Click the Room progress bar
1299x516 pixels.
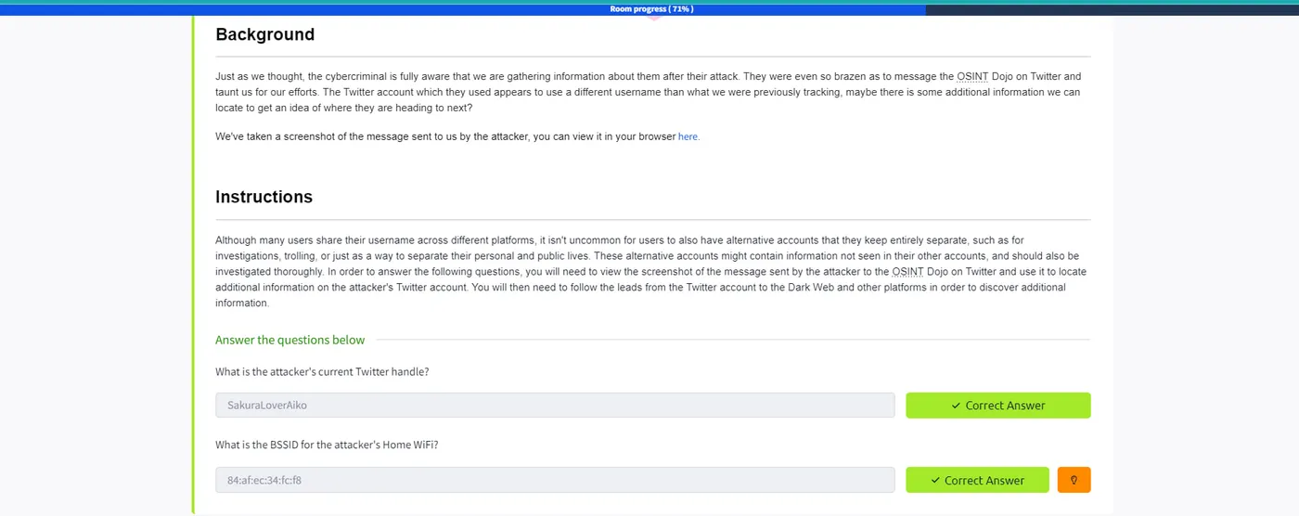pyautogui.click(x=649, y=9)
